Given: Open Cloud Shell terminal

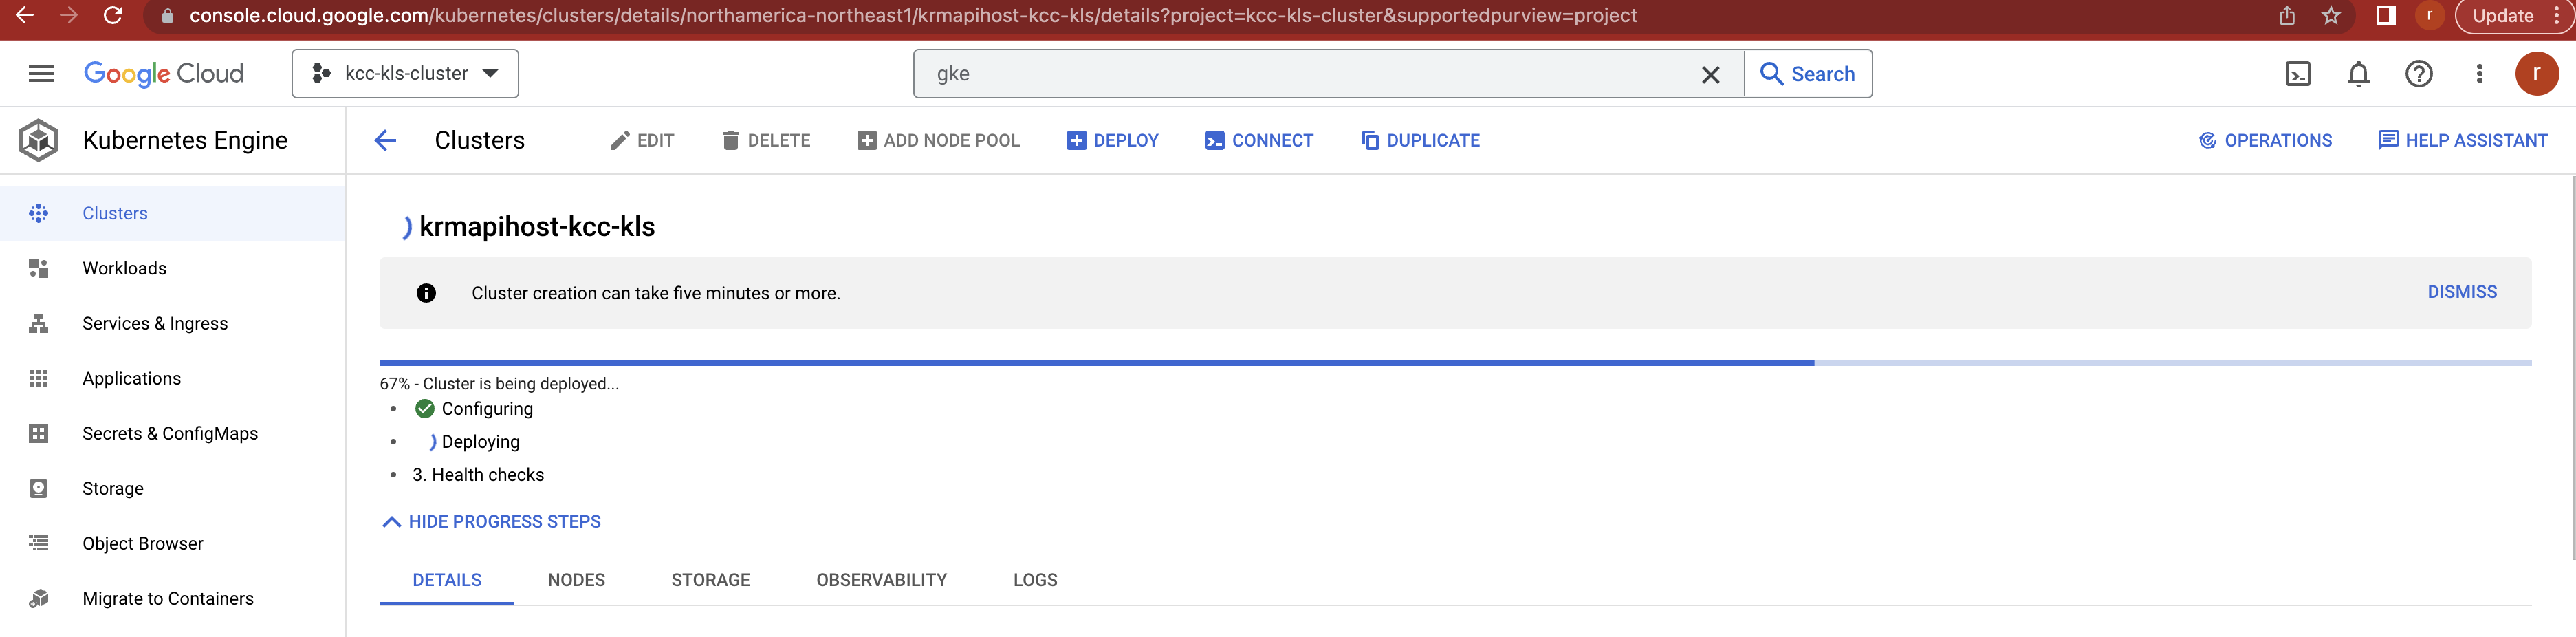Looking at the screenshot, I should [x=2298, y=73].
